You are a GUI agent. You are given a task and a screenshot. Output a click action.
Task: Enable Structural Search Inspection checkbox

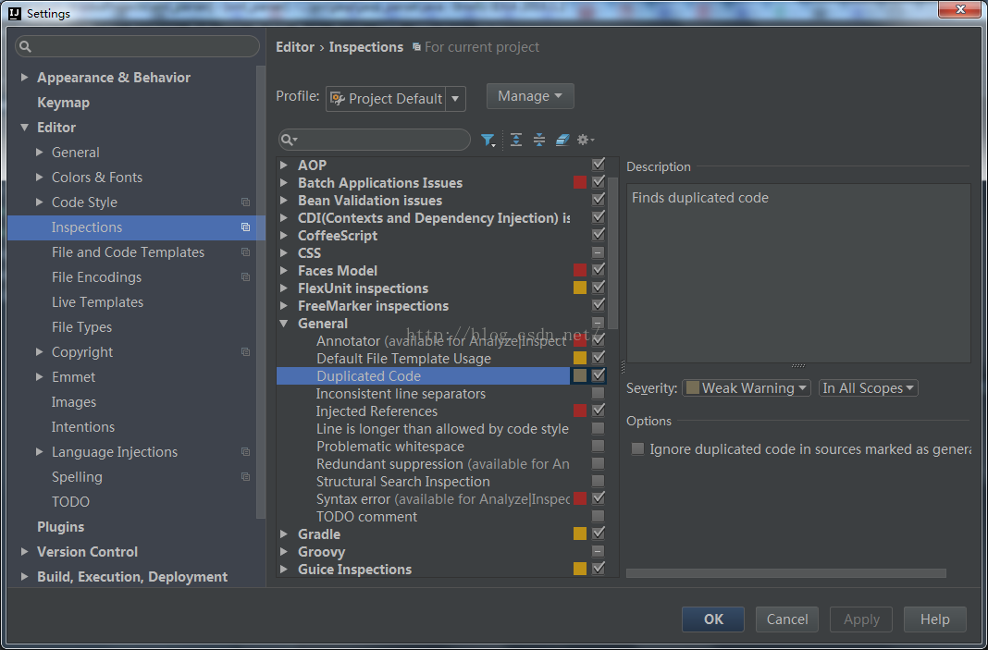point(599,481)
